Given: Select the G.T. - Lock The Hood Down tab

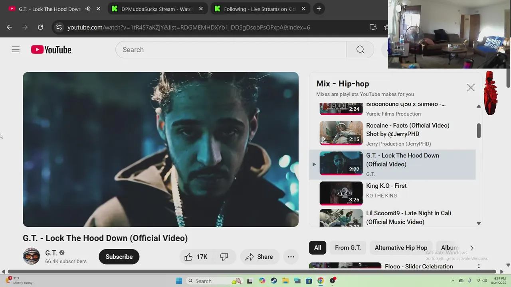Looking at the screenshot, I should [50, 9].
